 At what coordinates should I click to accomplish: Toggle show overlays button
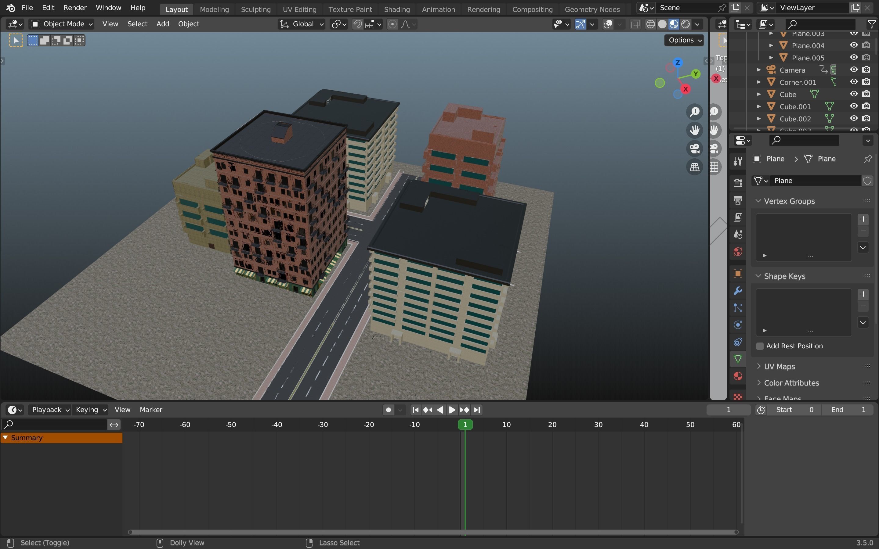pyautogui.click(x=608, y=24)
